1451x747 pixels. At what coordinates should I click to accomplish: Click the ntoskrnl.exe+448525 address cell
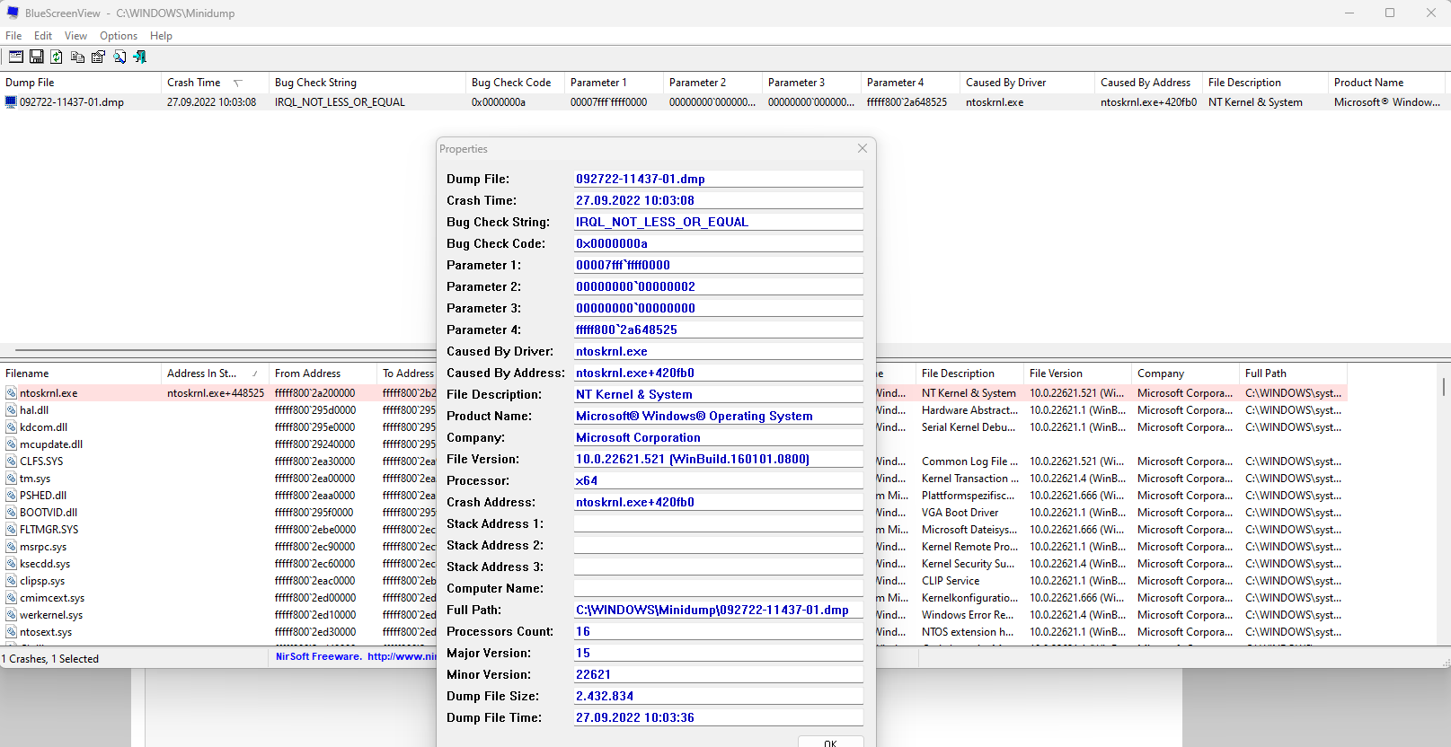point(216,393)
